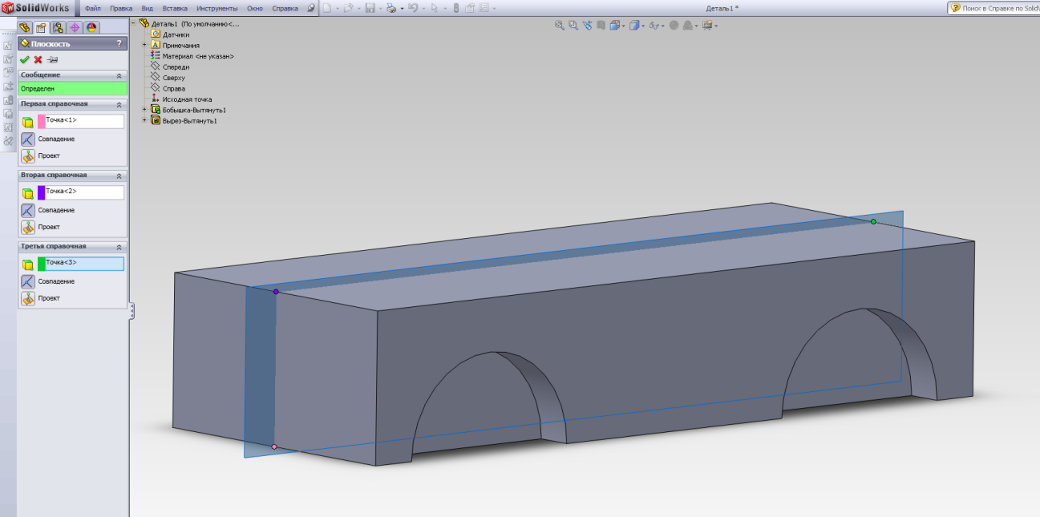Toggle Совпадение under Первая справочная

(28, 139)
